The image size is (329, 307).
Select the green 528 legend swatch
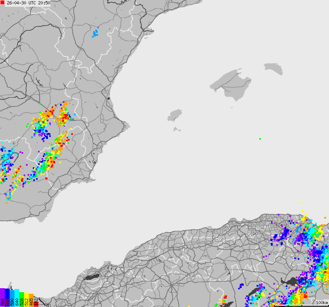tap(22, 301)
